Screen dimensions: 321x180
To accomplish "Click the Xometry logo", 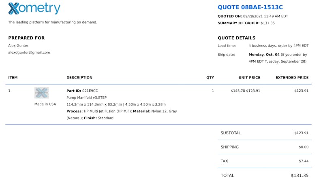I will [x=34, y=8].
